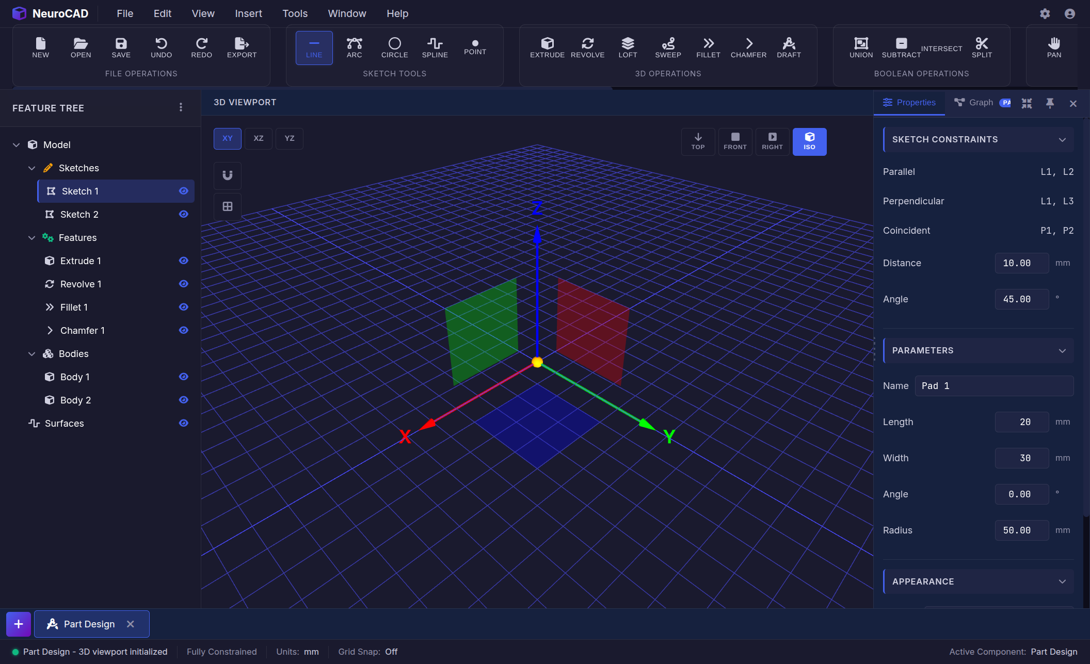Select the Extrude tool

coord(547,47)
